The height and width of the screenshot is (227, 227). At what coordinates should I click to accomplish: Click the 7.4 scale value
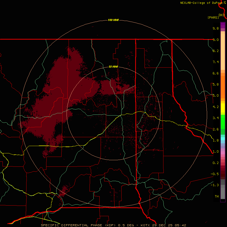click(x=216, y=62)
